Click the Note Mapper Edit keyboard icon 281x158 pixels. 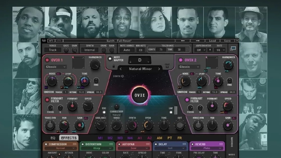[167, 66]
